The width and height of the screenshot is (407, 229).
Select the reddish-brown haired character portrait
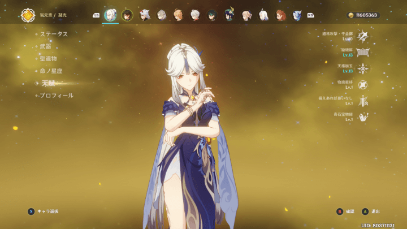tap(280, 15)
